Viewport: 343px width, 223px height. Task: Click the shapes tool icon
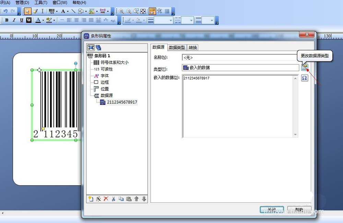click(81, 11)
